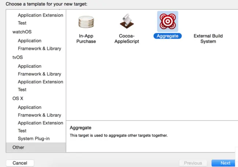
Task: Select the Test row above watchOS
Action: click(22, 23)
